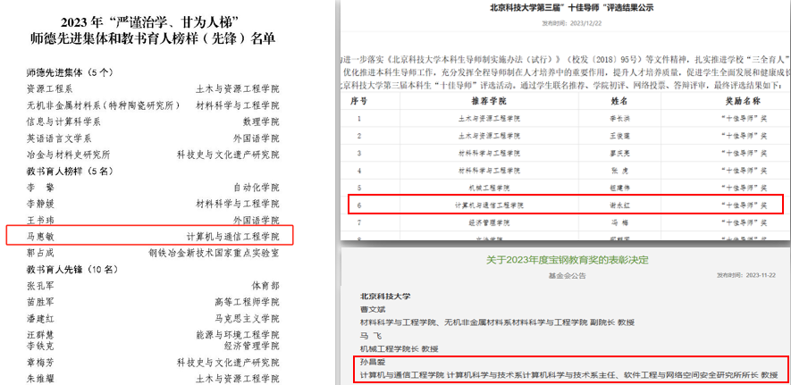Image resolution: width=791 pixels, height=385 pixels.
Task: Select 廖庆亮 in table row 3
Action: (619, 153)
